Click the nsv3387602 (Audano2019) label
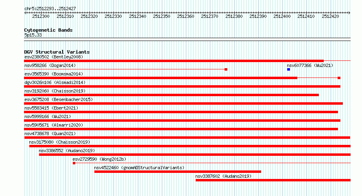The width and height of the screenshot is (362, 196). (223, 176)
